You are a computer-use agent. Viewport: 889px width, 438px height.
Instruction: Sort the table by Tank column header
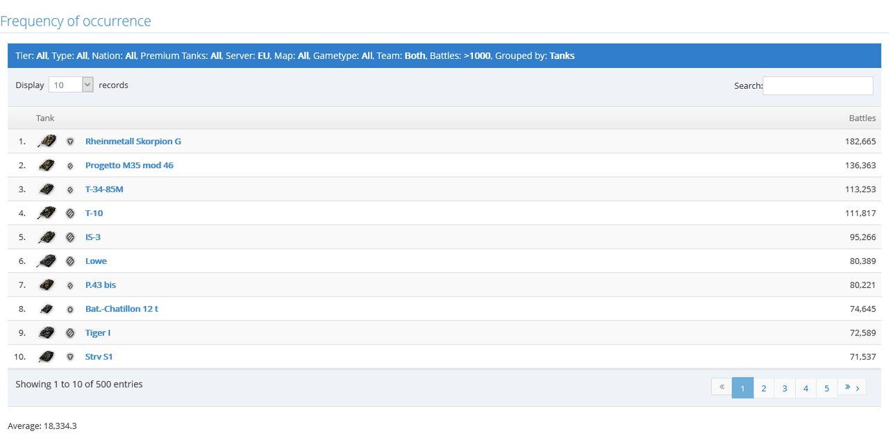tap(45, 118)
